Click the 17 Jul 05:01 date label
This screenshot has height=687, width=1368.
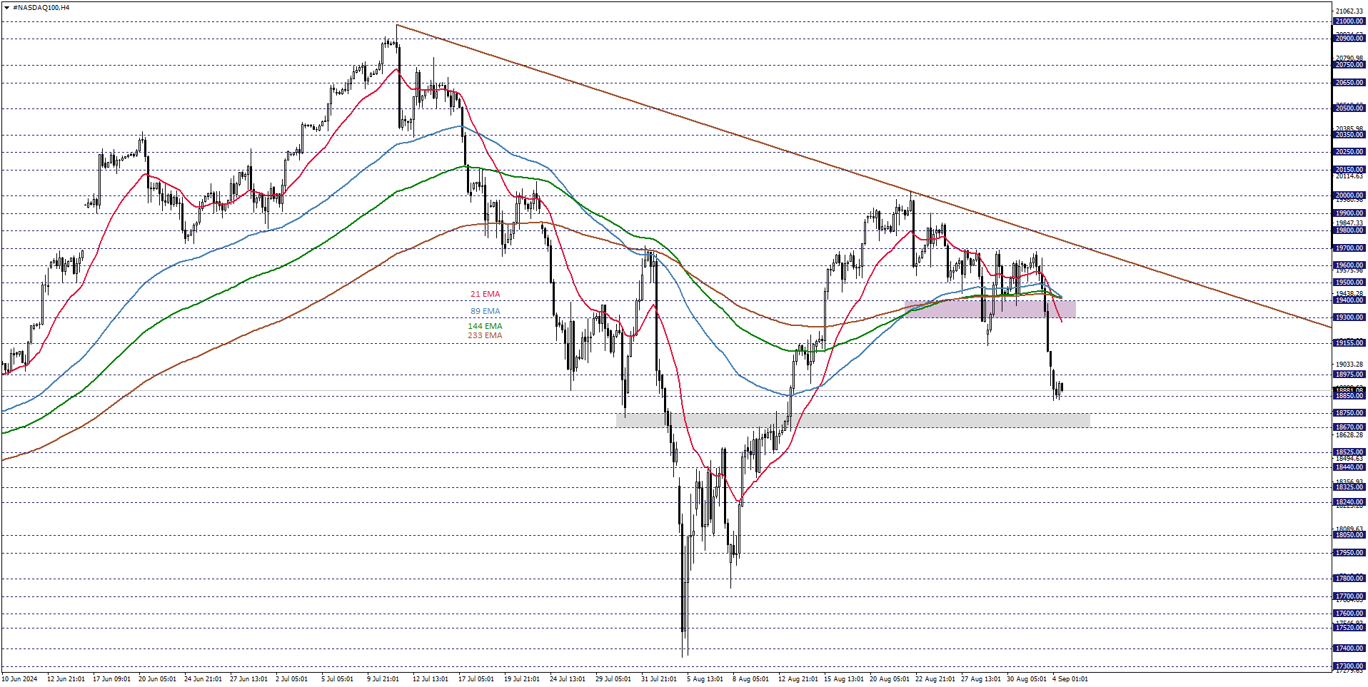(x=476, y=679)
